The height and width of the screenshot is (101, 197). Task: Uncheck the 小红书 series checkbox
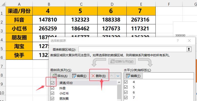(x=52, y=93)
